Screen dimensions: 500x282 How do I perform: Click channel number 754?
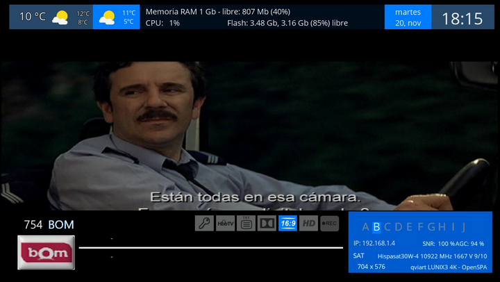[x=33, y=225]
